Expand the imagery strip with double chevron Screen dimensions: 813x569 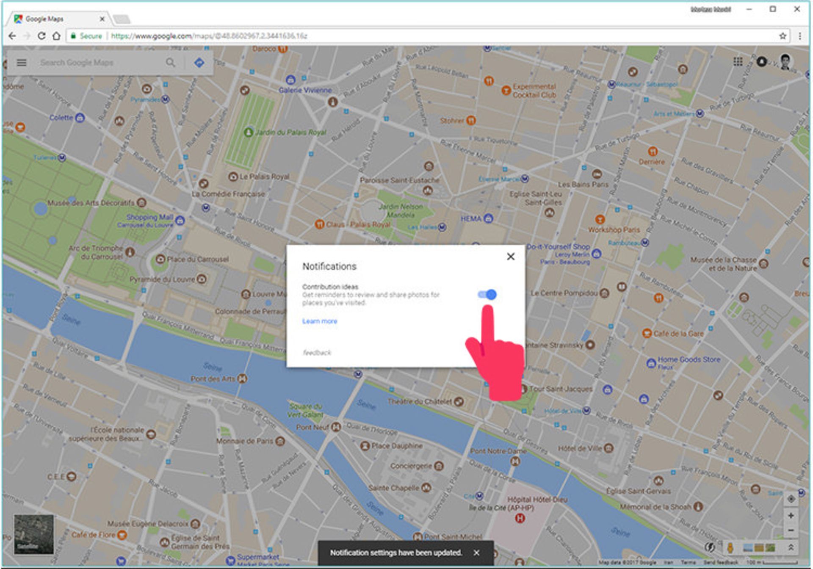pos(791,547)
